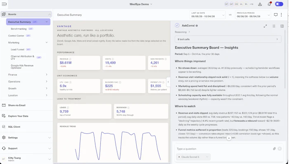The height and width of the screenshot is (164, 289).
Task: Expand the Operations group
Action: coord(28,81)
